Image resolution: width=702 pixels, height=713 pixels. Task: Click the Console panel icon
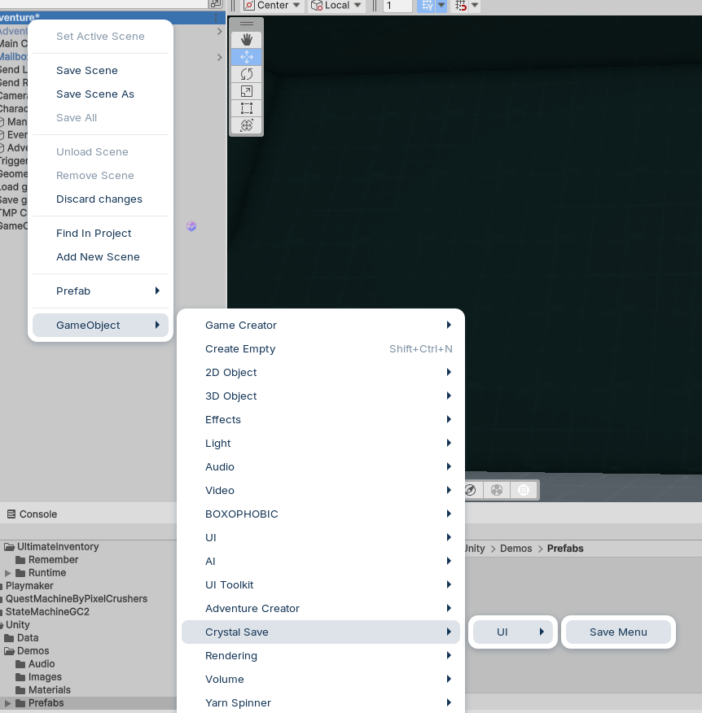click(11, 514)
